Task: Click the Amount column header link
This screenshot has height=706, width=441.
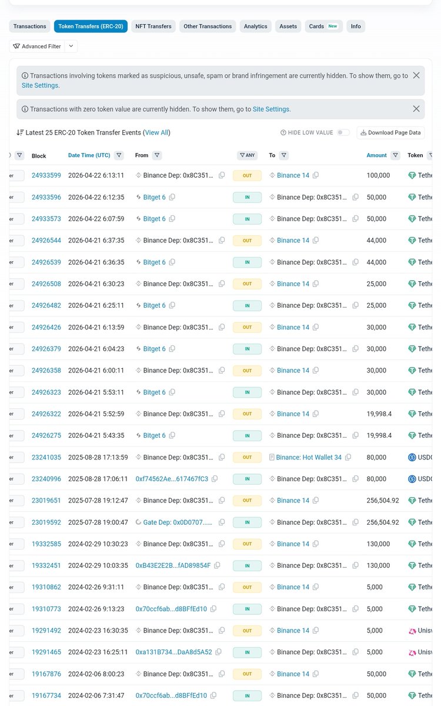Action: click(377, 155)
